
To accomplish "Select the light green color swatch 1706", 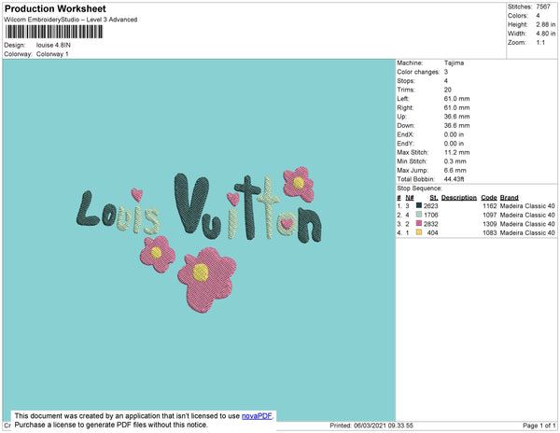I will [419, 215].
